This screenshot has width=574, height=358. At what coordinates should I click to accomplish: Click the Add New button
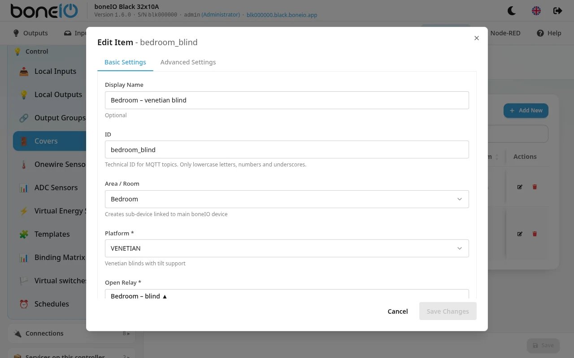(x=526, y=111)
